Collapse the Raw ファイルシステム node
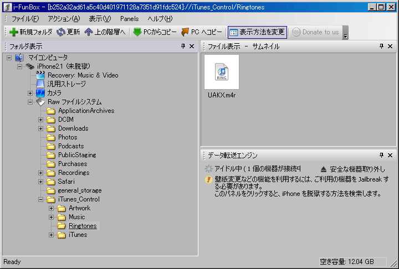The image size is (399, 269). pos(30,102)
